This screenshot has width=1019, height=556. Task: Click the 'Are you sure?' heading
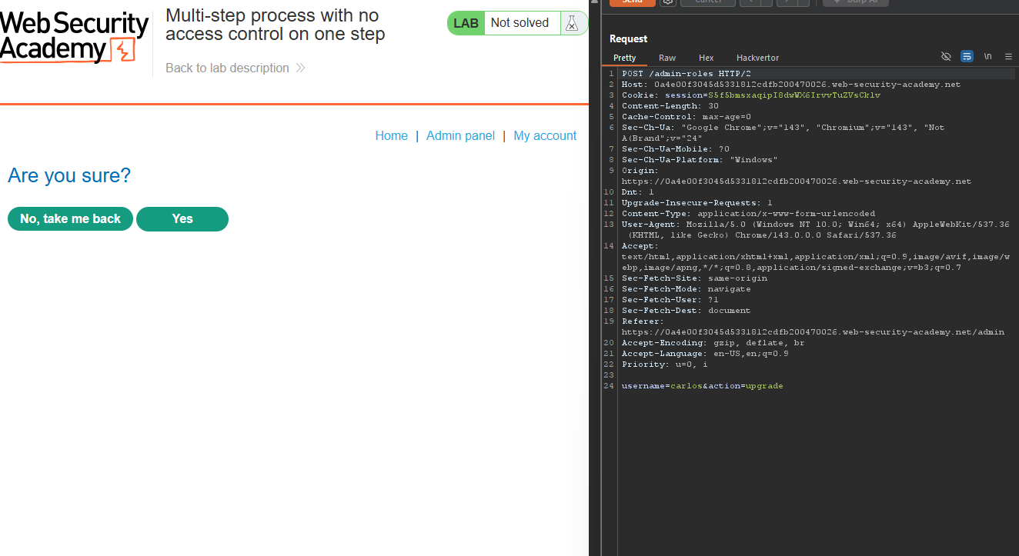pos(69,175)
